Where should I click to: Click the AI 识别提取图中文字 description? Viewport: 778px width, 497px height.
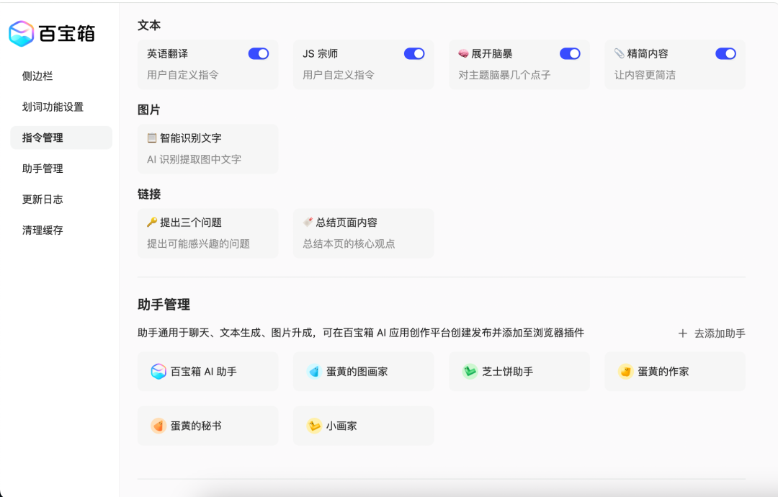point(194,159)
